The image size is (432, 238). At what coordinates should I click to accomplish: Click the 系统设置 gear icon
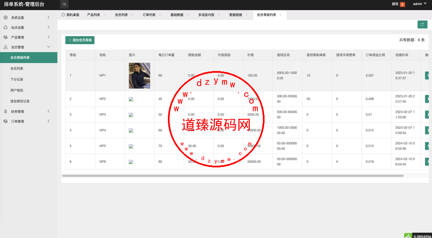click(x=5, y=18)
